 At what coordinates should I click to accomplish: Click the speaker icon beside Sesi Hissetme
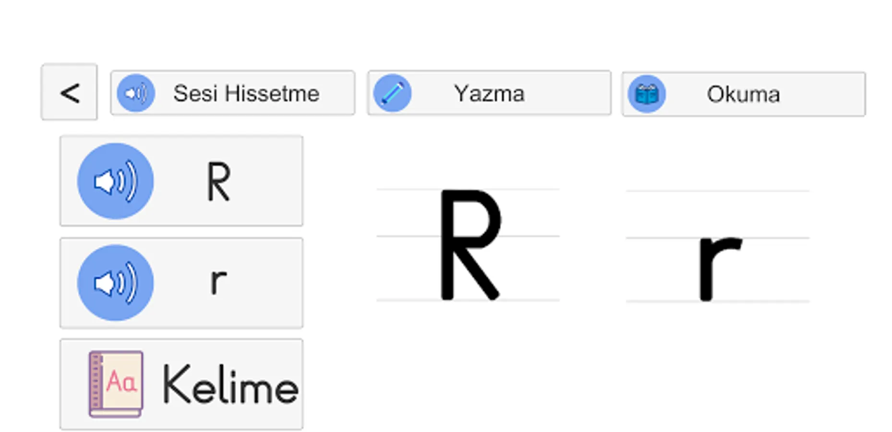coord(136,93)
